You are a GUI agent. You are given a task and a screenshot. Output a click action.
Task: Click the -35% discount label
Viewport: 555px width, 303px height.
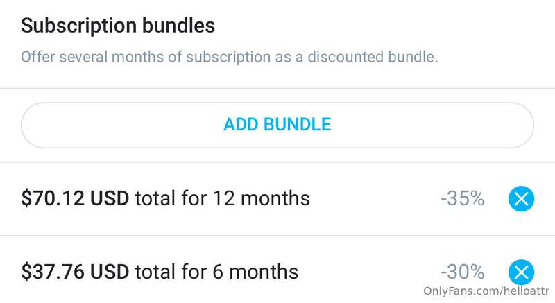[x=461, y=199]
